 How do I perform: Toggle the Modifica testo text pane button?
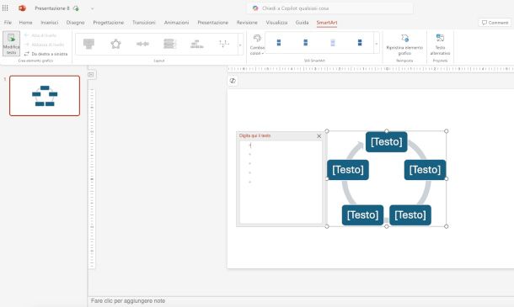[11, 44]
